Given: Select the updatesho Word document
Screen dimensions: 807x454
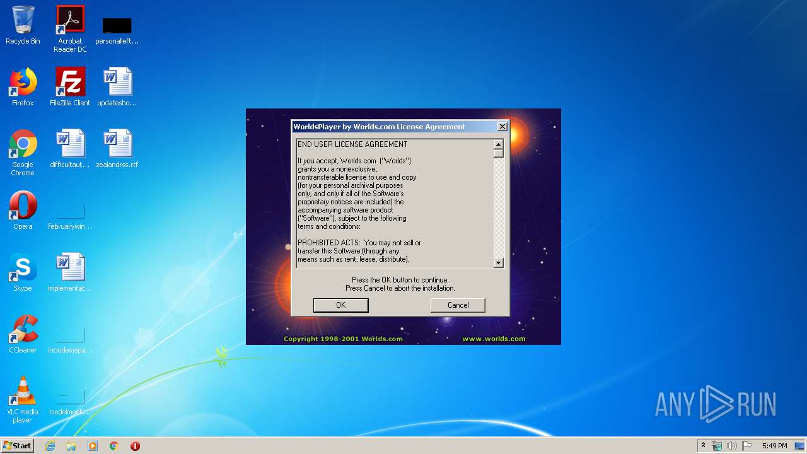Looking at the screenshot, I should 117,87.
